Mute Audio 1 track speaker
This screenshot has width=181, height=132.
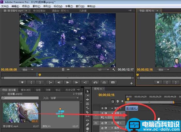pos(102,123)
